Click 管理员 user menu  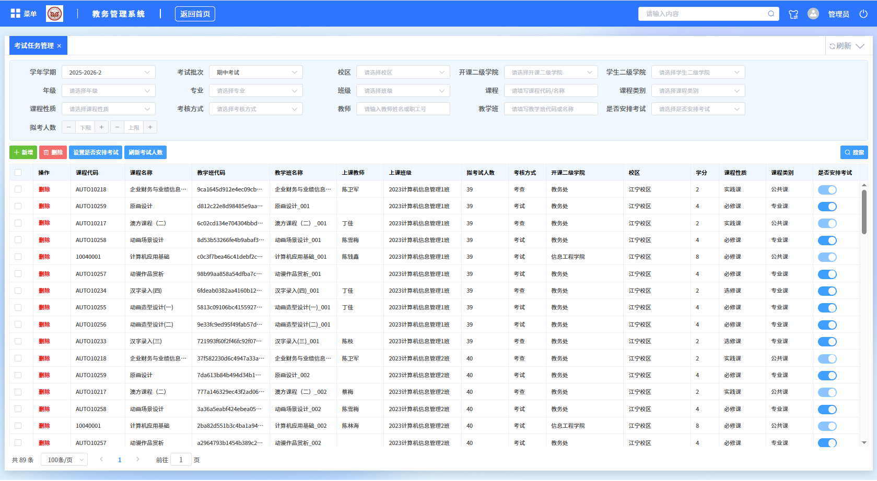pyautogui.click(x=839, y=14)
